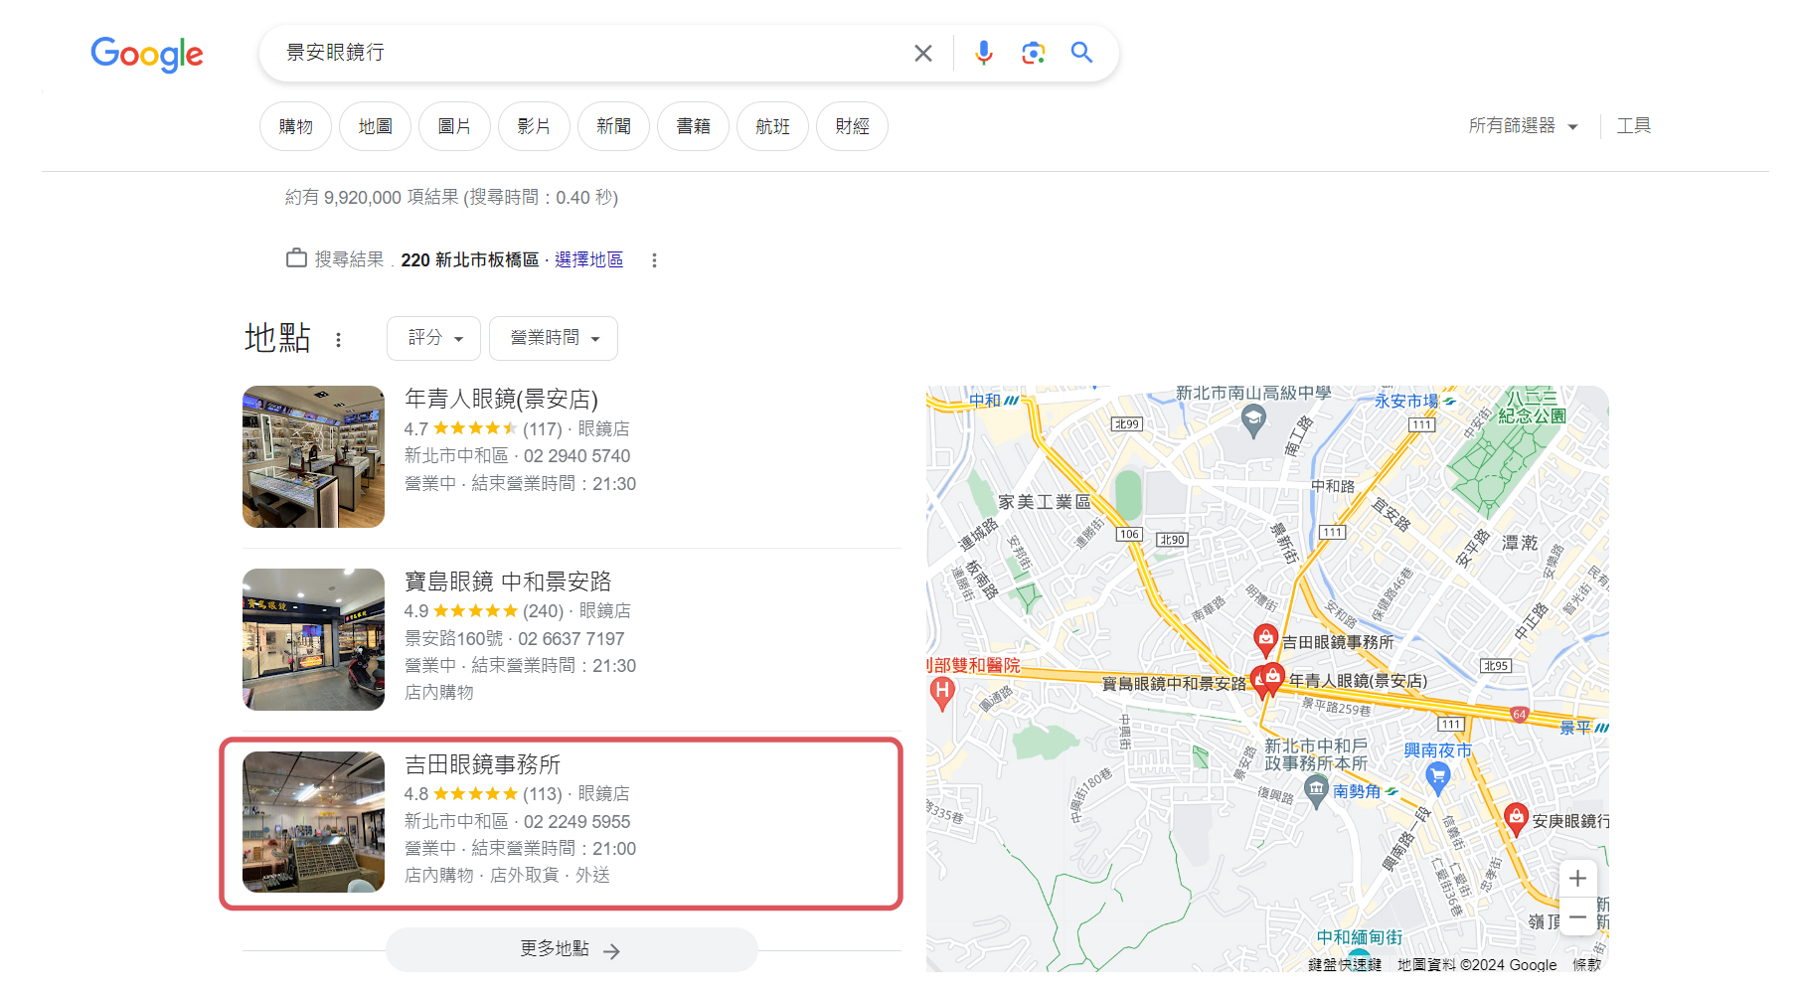Click the 條款 link under the map
The width and height of the screenshot is (1801, 997).
click(1587, 964)
